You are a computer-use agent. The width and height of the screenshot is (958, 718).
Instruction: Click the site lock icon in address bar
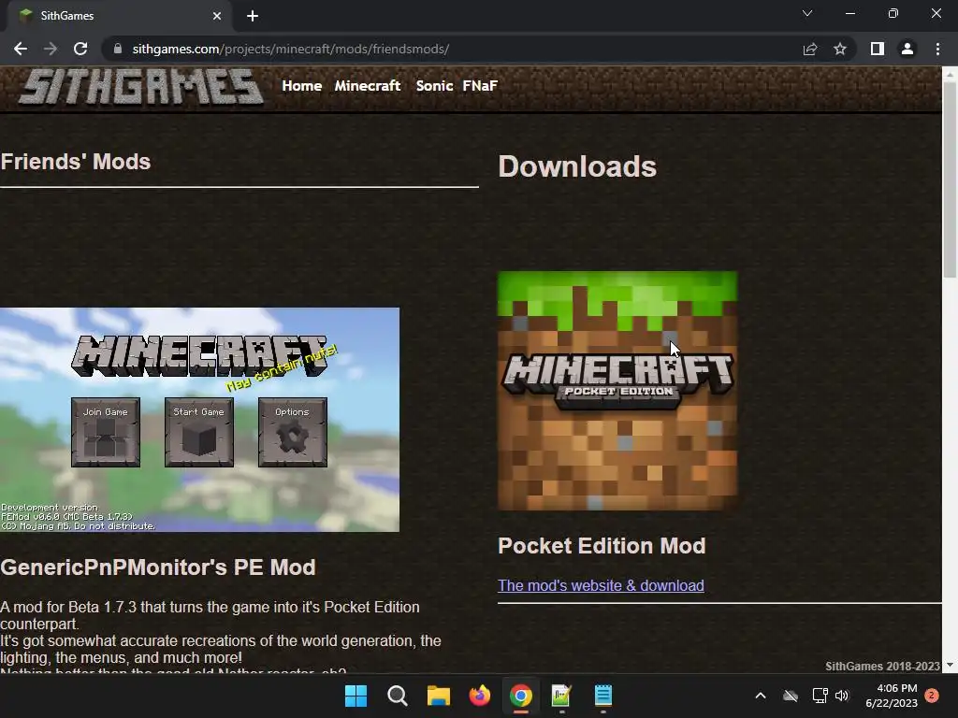[x=118, y=49]
